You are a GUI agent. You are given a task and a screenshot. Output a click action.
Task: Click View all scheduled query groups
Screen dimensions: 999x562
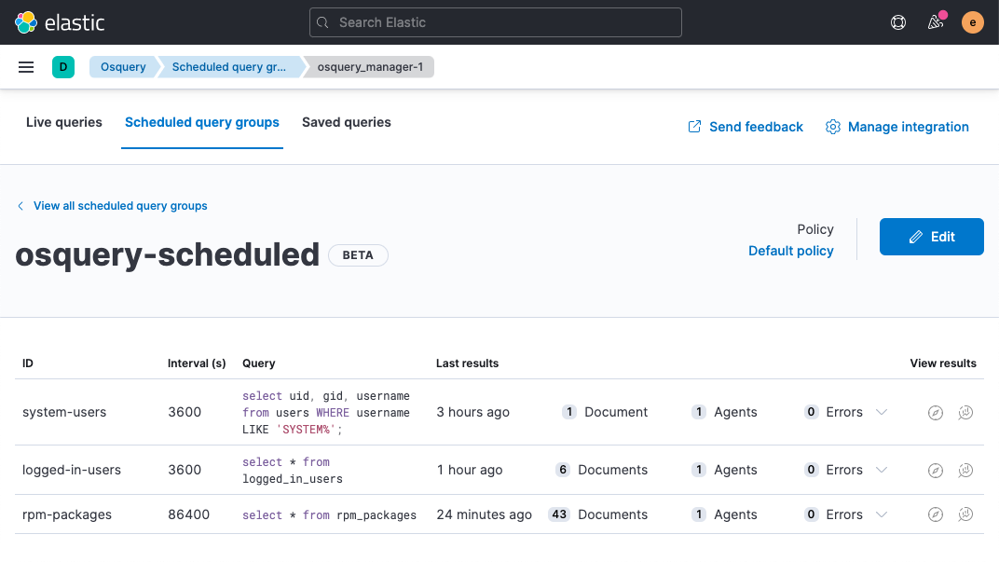112,206
